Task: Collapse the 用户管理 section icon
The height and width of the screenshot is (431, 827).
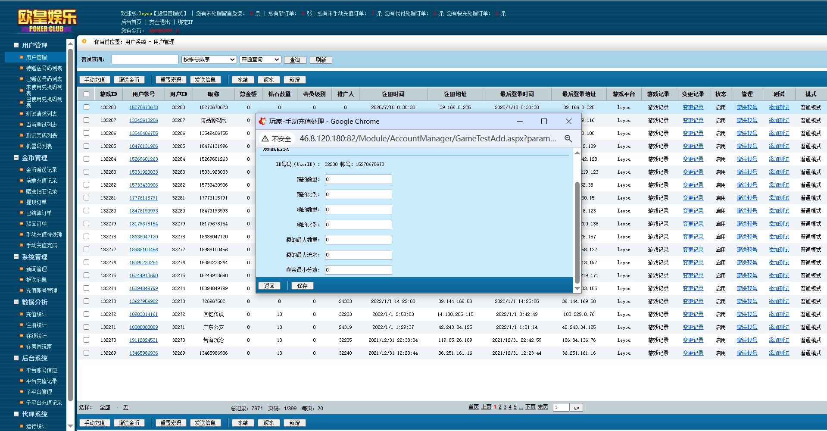Action: [16, 45]
